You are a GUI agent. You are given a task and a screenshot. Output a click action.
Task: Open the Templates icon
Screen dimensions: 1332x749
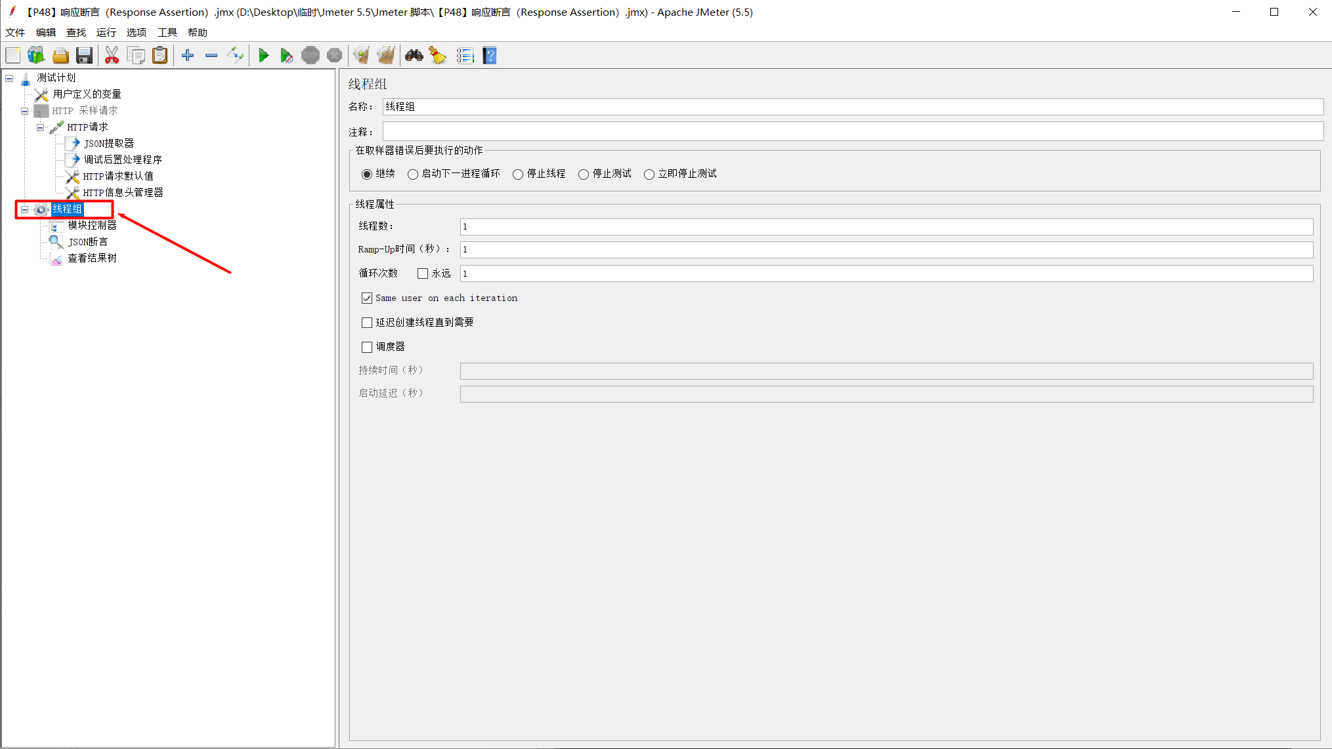[36, 56]
